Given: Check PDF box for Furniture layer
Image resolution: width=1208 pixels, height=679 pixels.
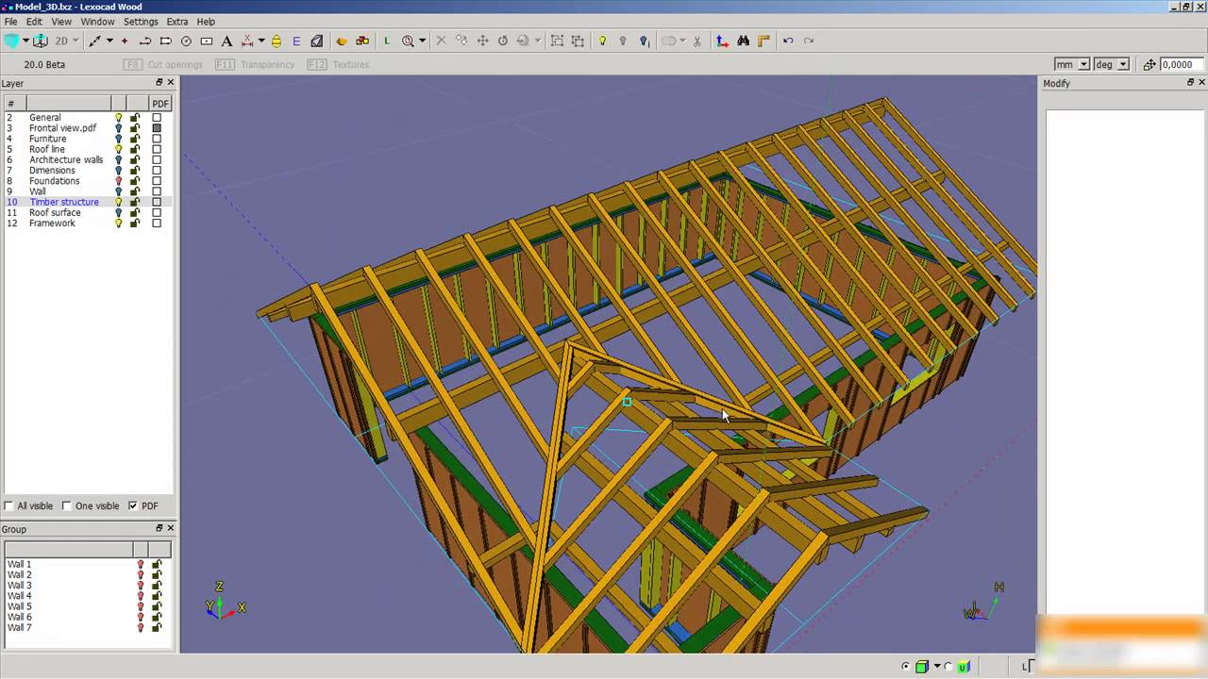Looking at the screenshot, I should pyautogui.click(x=157, y=139).
